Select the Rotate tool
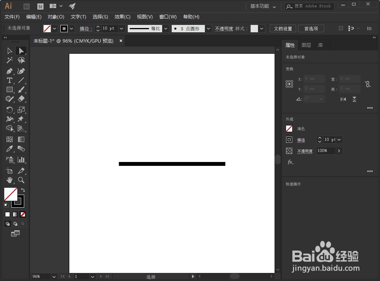Screen dimensions: 380x281 pyautogui.click(x=10, y=110)
